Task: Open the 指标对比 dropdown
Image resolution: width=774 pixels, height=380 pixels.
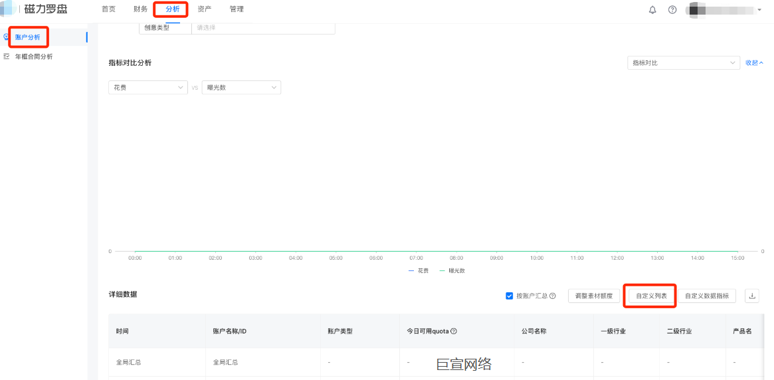Action: [683, 62]
